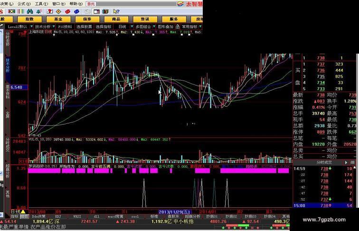Click the yellow triangle next to 日线
The height and width of the screenshot is (231, 359).
click(23, 212)
